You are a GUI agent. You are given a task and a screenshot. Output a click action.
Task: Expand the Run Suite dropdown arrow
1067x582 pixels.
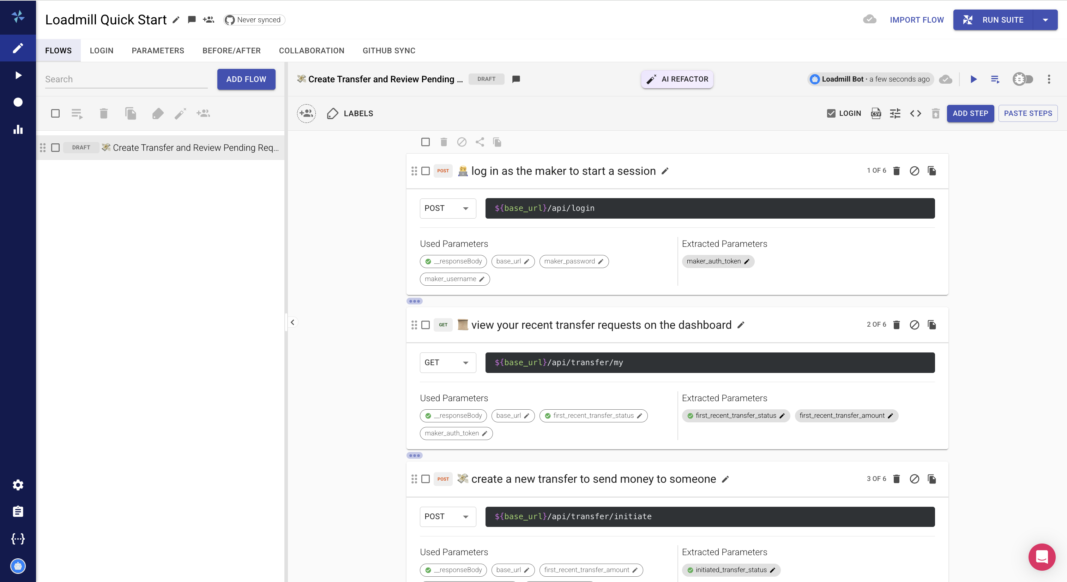(1045, 20)
